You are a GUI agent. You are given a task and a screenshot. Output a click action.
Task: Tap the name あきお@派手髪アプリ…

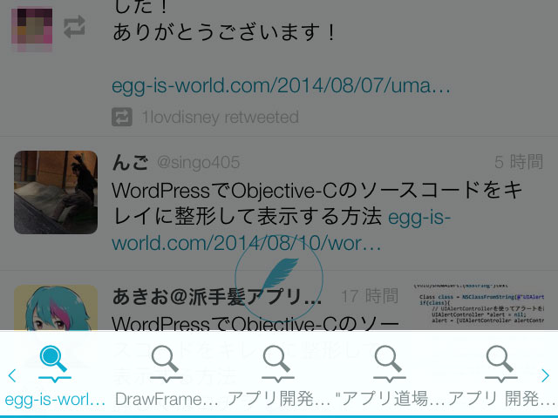point(217,296)
